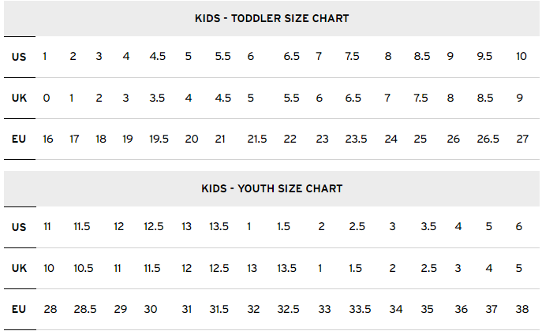This screenshot has width=542, height=331.
Task: Click US size 6 in youth chart
Action: (518, 226)
